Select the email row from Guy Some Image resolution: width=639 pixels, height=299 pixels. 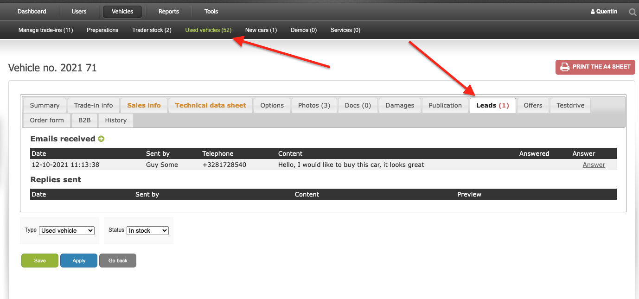[x=323, y=165]
